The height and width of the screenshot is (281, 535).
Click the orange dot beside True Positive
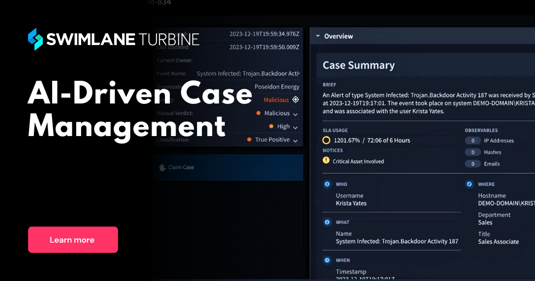[x=249, y=140]
